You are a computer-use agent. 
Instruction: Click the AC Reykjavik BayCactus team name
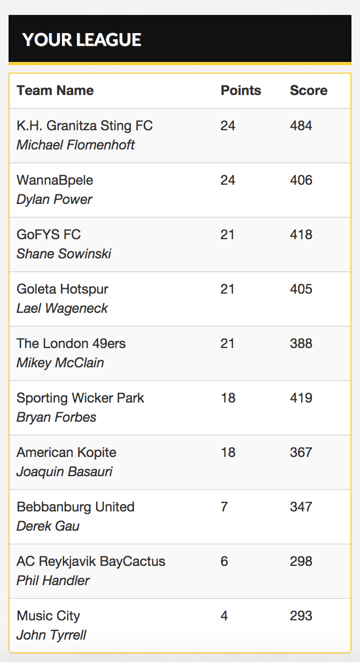point(91,562)
